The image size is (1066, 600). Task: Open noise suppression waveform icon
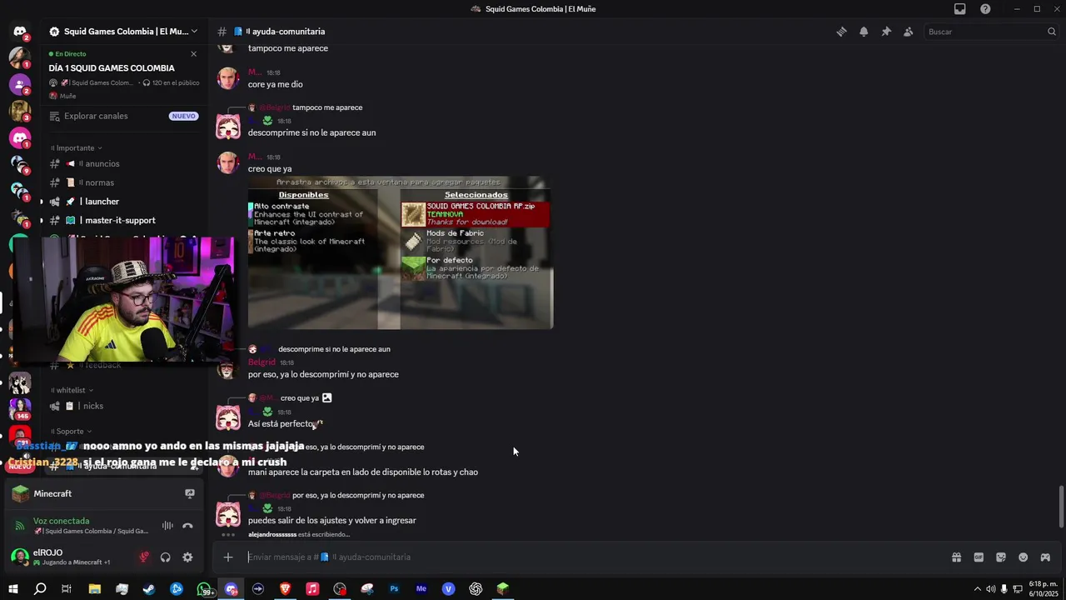(167, 526)
